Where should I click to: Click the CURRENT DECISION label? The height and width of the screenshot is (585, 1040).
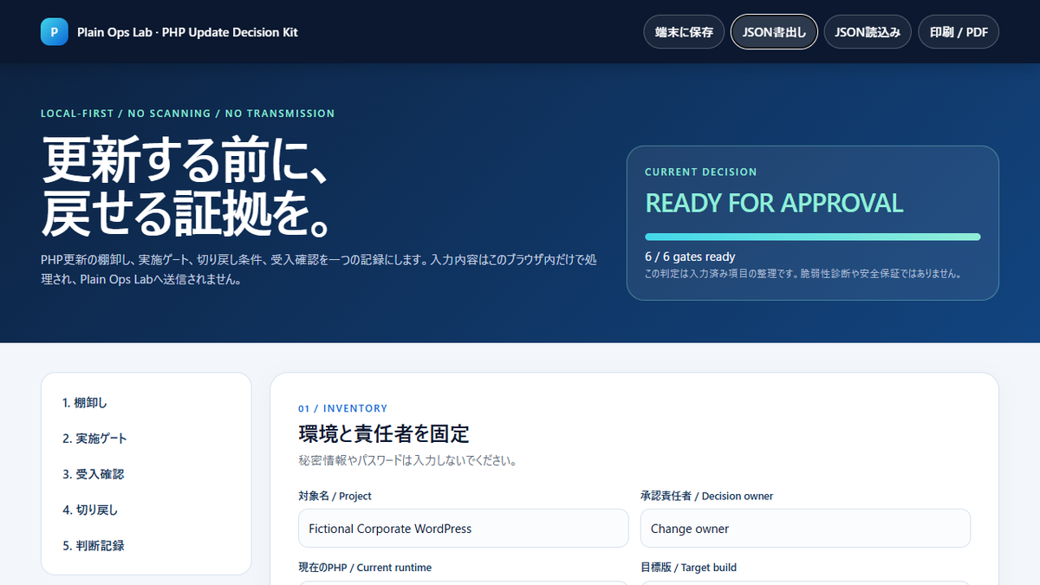700,172
